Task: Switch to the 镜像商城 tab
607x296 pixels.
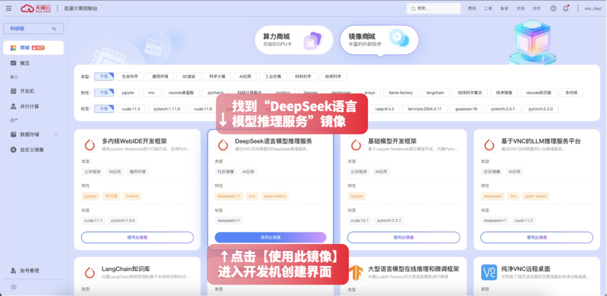Action: coord(379,40)
